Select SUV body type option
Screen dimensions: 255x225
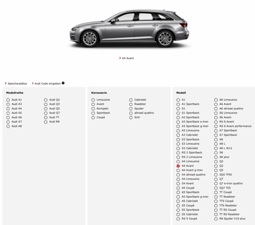click(131, 118)
